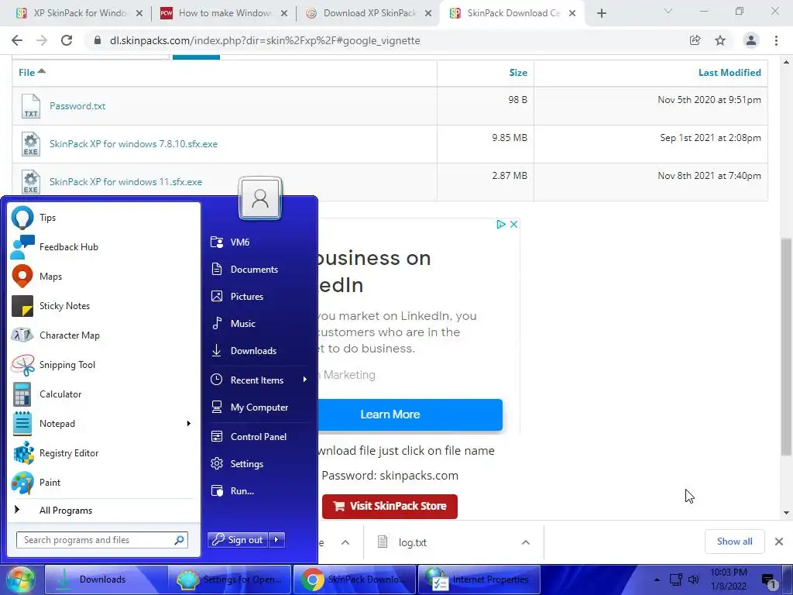Sort the listing by Last Modified

[729, 72]
